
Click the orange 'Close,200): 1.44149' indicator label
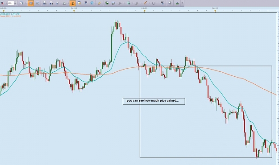[x=10, y=16]
